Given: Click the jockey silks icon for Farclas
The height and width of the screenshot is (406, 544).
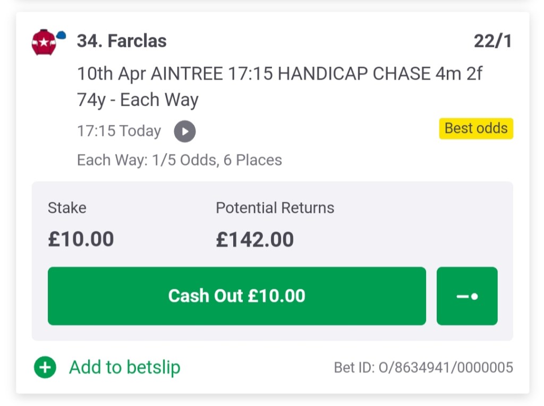Looking at the screenshot, I should click(x=45, y=42).
